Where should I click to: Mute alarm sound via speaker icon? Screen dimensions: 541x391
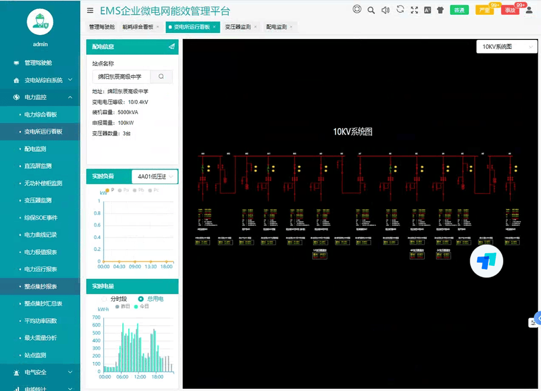coord(385,10)
